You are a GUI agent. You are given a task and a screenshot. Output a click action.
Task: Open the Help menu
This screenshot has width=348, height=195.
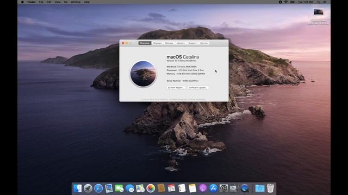[86, 2]
